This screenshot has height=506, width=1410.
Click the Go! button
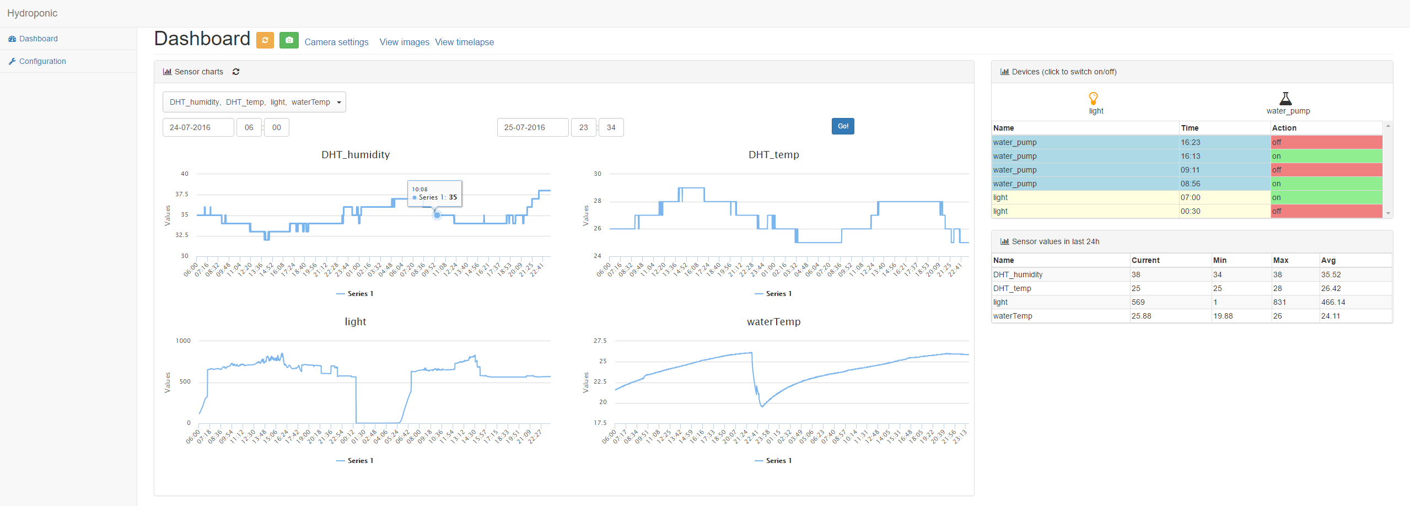(842, 126)
